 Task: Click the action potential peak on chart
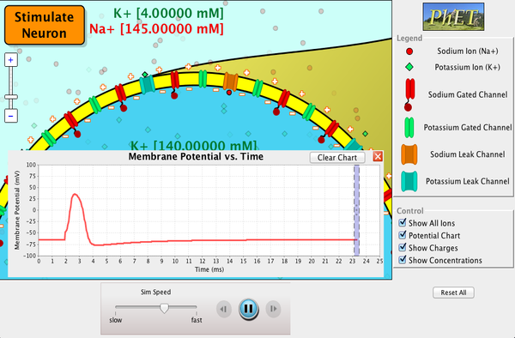(x=75, y=194)
